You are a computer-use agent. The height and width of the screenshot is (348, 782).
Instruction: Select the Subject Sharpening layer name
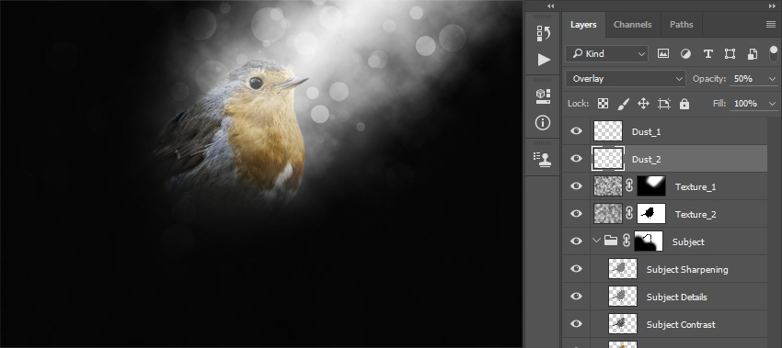(687, 269)
